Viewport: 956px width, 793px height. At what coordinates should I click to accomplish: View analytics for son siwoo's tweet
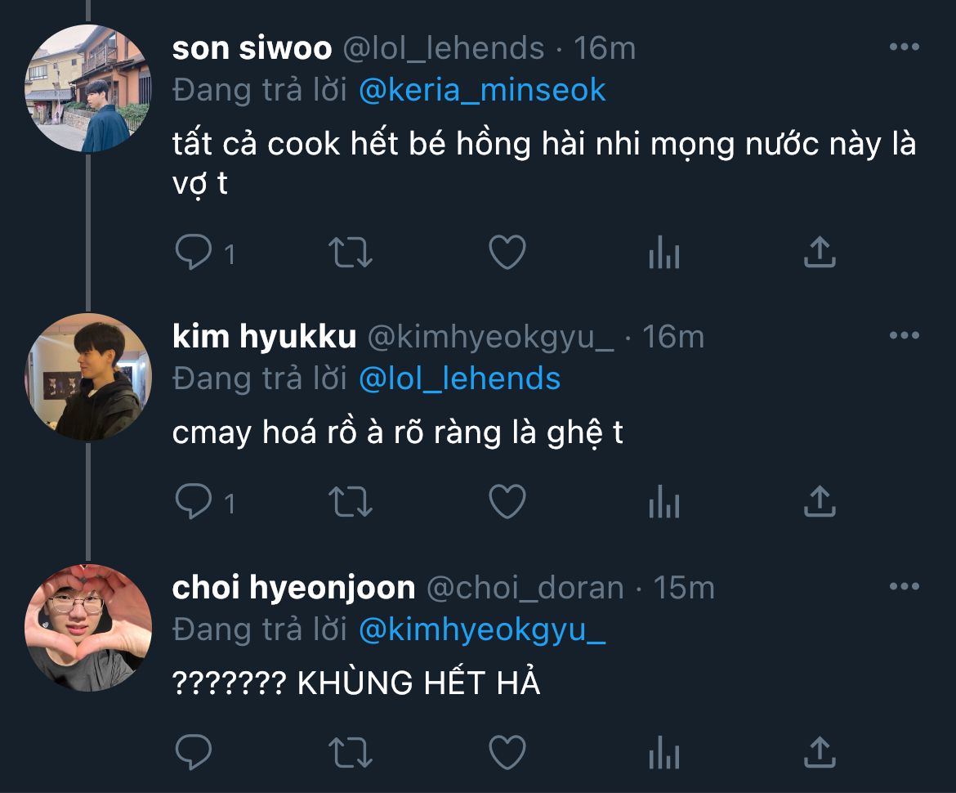[x=663, y=255]
